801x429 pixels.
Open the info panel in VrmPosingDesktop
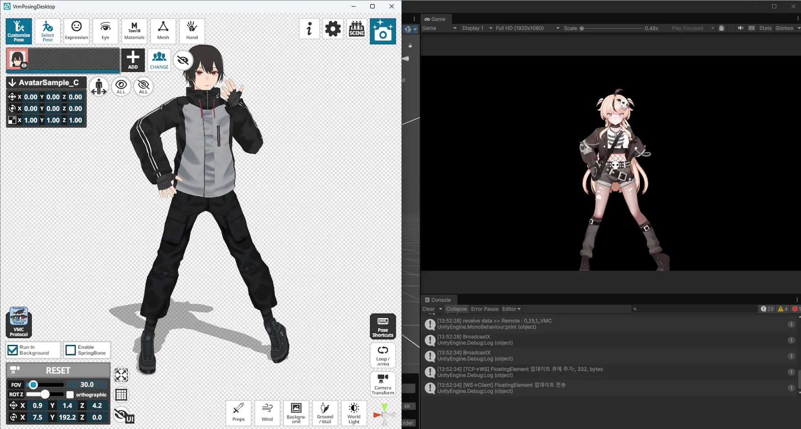[x=309, y=29]
